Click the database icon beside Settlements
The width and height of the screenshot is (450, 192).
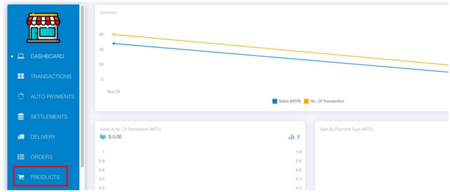21,117
